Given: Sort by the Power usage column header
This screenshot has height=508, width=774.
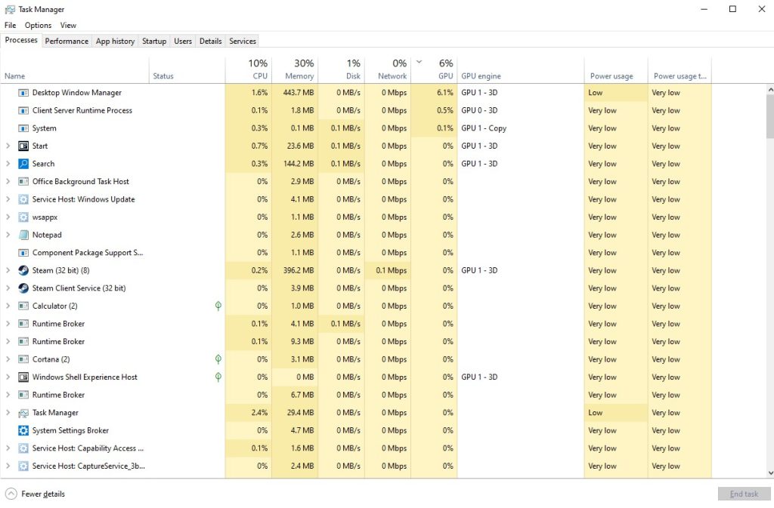Looking at the screenshot, I should point(616,69).
